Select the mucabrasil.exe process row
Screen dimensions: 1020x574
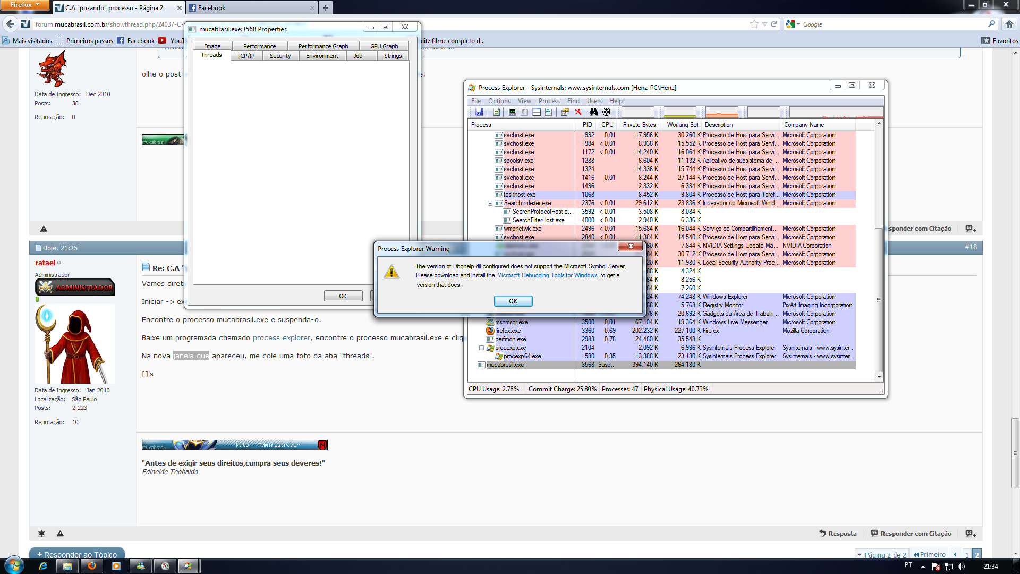[x=505, y=365]
